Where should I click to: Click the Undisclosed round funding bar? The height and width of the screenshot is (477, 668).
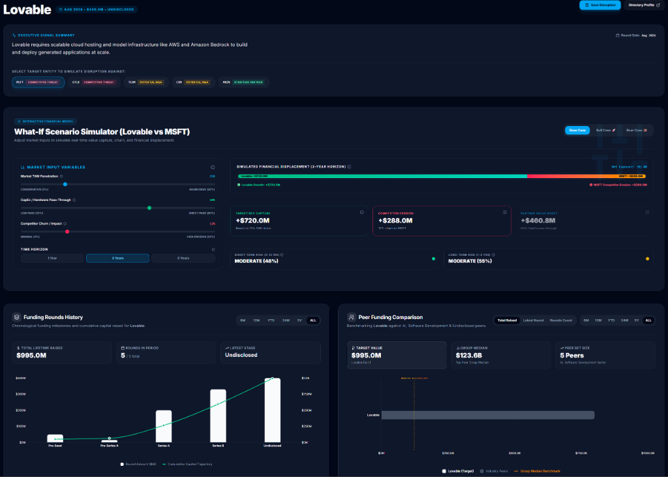tap(273, 410)
